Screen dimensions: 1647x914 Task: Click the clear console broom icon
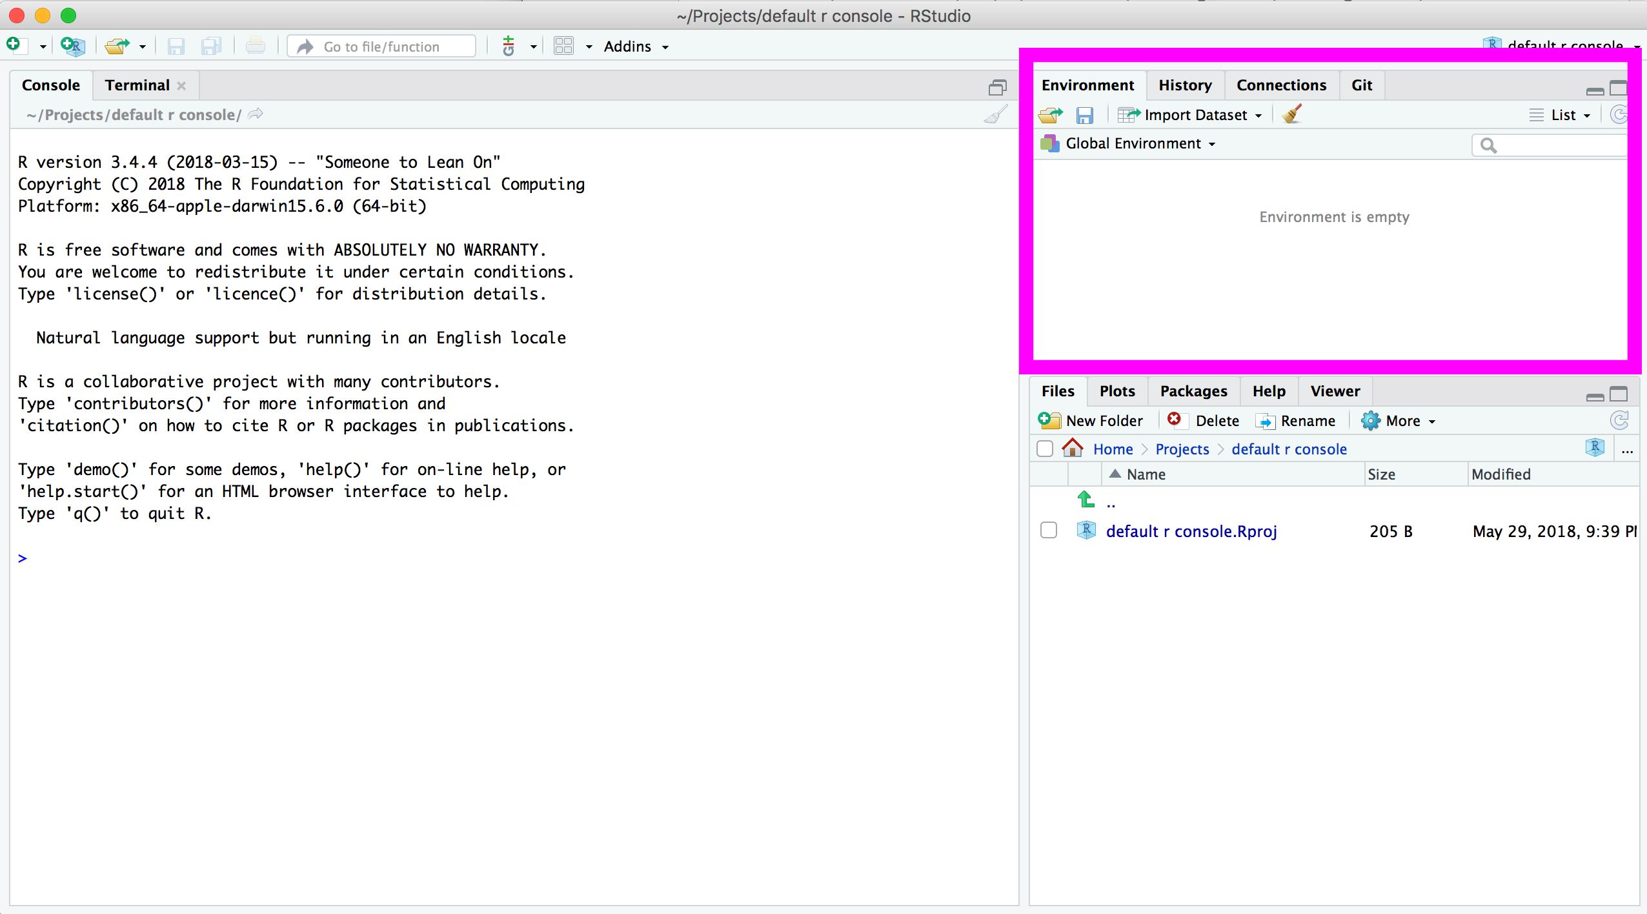996,115
